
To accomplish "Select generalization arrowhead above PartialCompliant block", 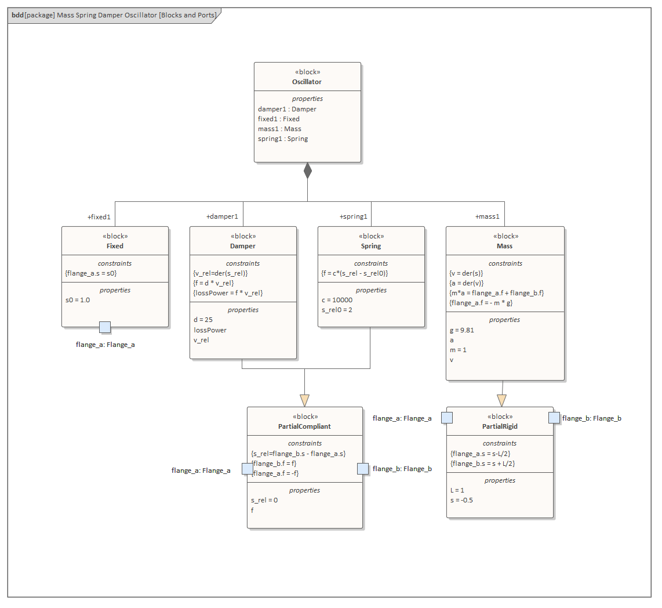I will click(305, 400).
